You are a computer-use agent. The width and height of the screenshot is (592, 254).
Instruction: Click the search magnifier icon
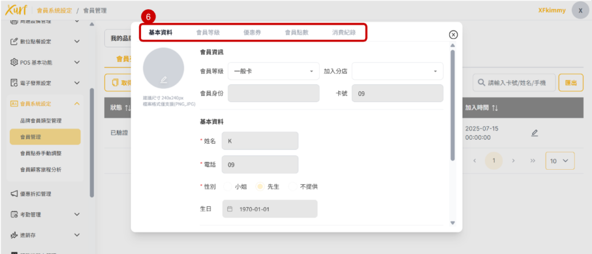[x=481, y=83]
